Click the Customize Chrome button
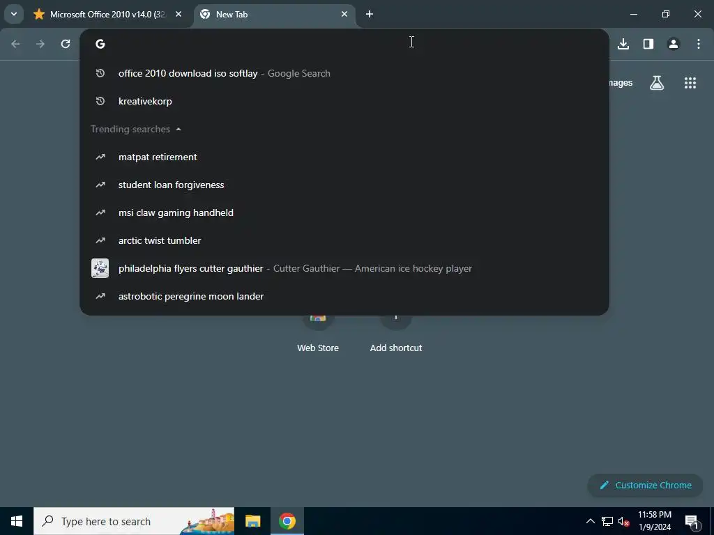This screenshot has height=535, width=714. (645, 485)
